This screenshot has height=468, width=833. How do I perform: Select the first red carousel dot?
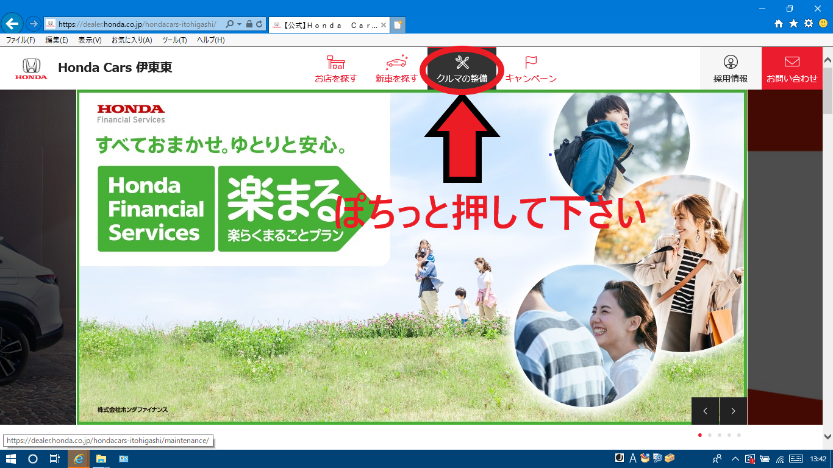(x=699, y=435)
